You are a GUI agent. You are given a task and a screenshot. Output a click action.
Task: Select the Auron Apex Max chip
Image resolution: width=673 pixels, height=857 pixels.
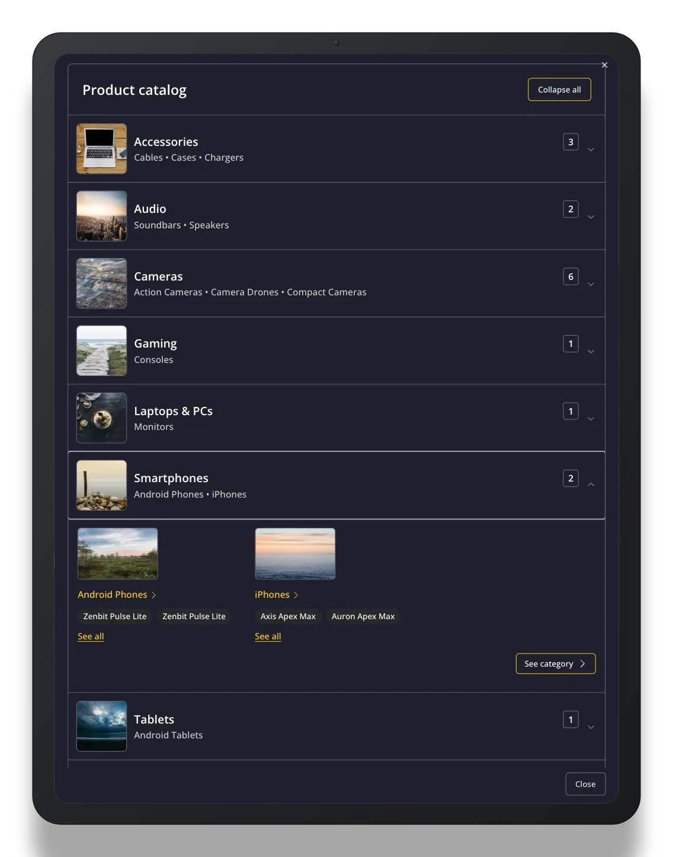363,616
